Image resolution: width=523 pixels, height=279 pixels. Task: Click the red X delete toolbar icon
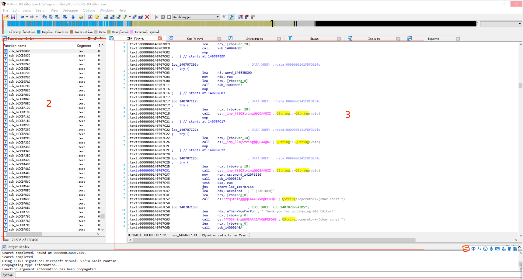tap(147, 17)
